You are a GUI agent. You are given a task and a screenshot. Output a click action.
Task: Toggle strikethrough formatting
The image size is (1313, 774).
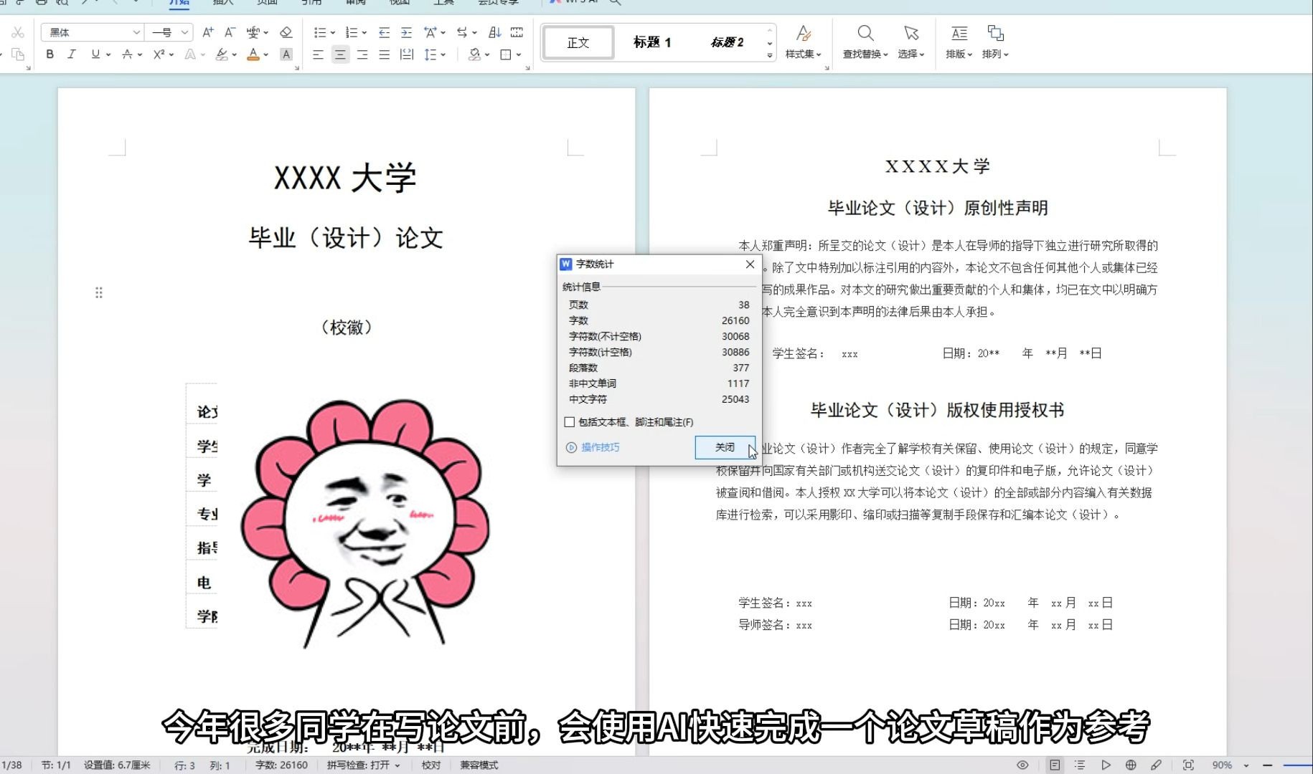(127, 54)
